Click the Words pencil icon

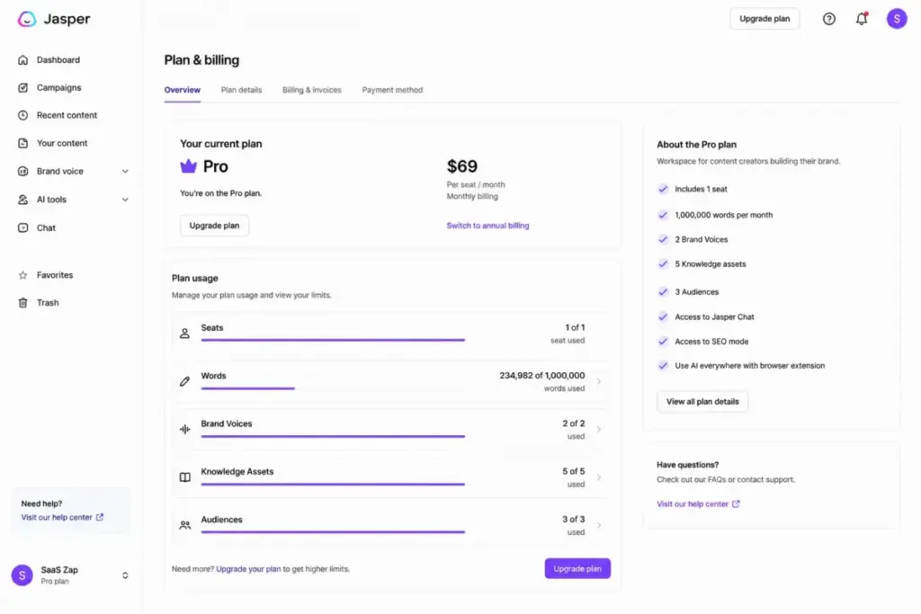click(x=184, y=381)
